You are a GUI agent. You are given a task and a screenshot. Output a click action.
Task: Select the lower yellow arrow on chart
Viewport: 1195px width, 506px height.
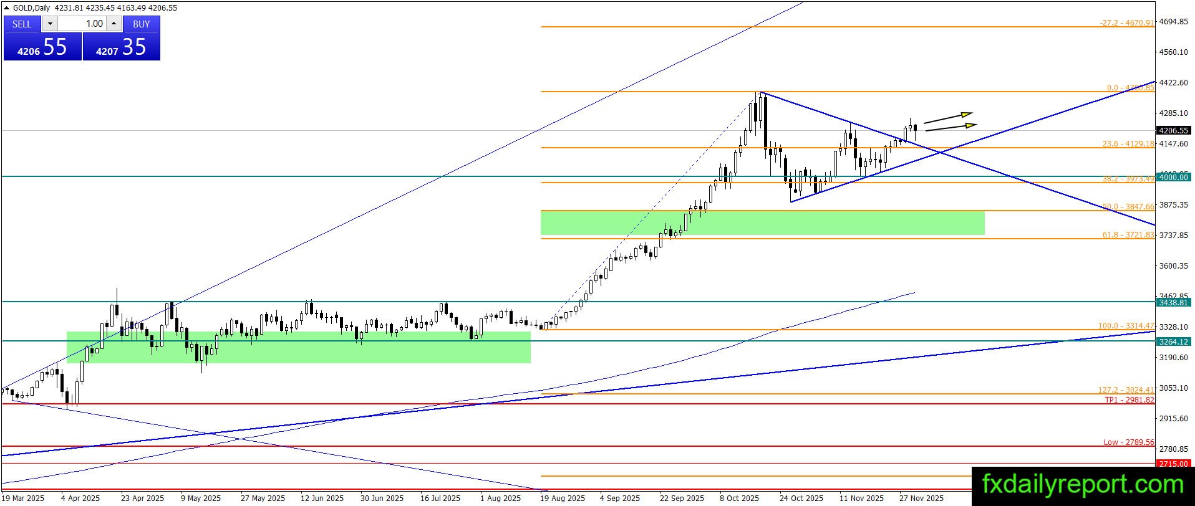click(950, 127)
